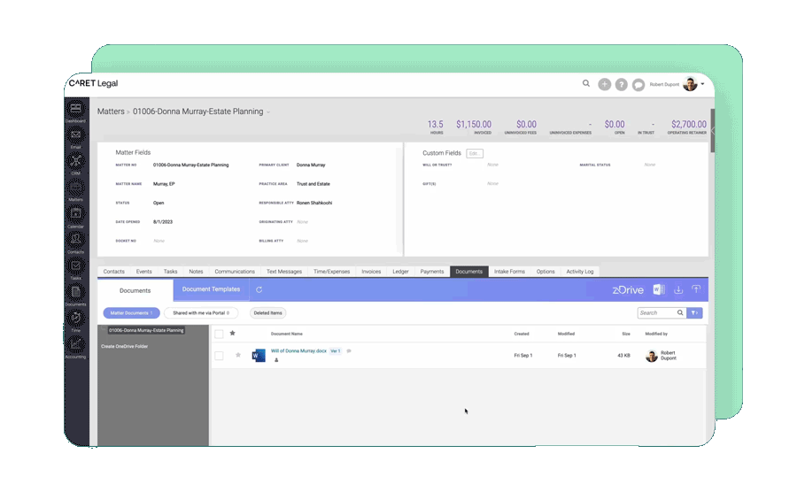Viewport: 797px width, 500px height.
Task: Open the filter dropdown beside search
Action: [695, 312]
